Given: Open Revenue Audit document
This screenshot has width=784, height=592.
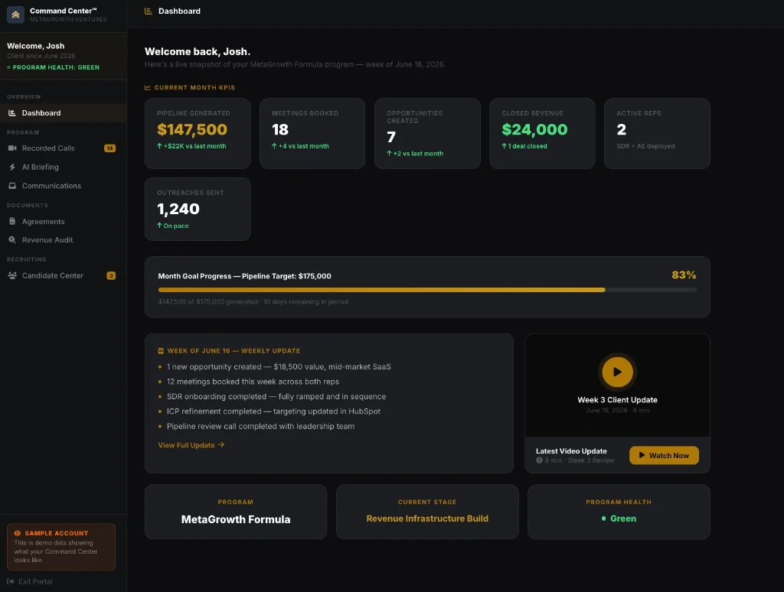Looking at the screenshot, I should point(63,240).
